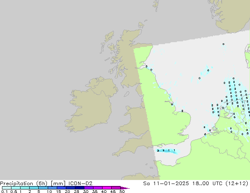Click the topmost North Sea precipitation marker

point(223,44)
